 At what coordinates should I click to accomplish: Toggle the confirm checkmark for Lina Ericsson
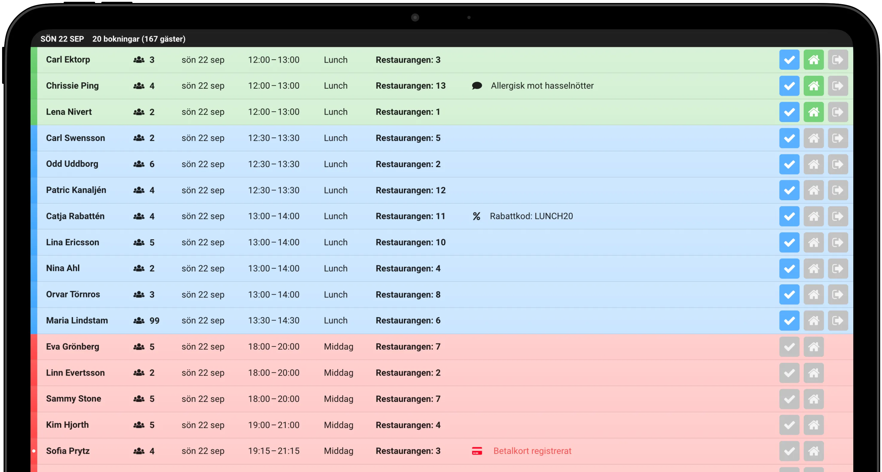[x=789, y=243]
